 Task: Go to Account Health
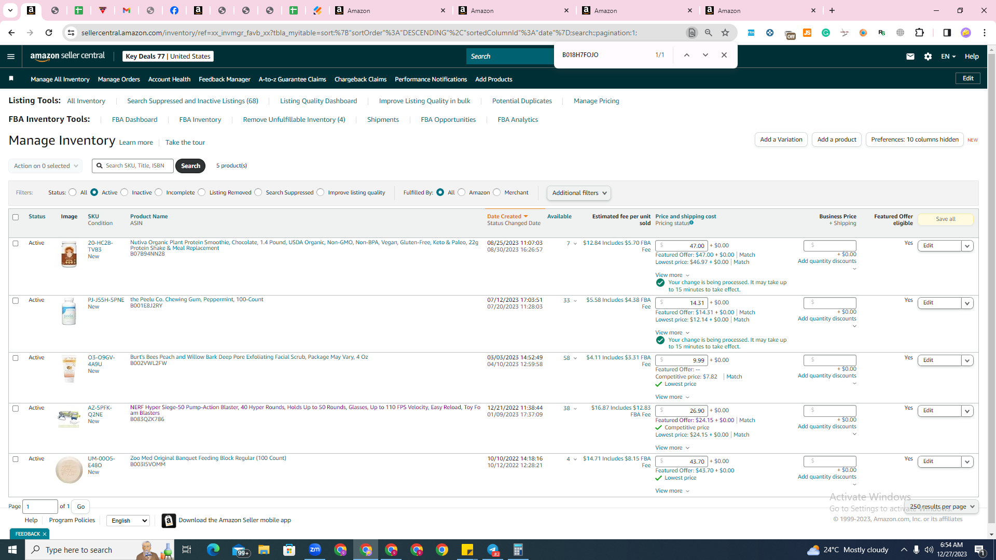click(169, 79)
